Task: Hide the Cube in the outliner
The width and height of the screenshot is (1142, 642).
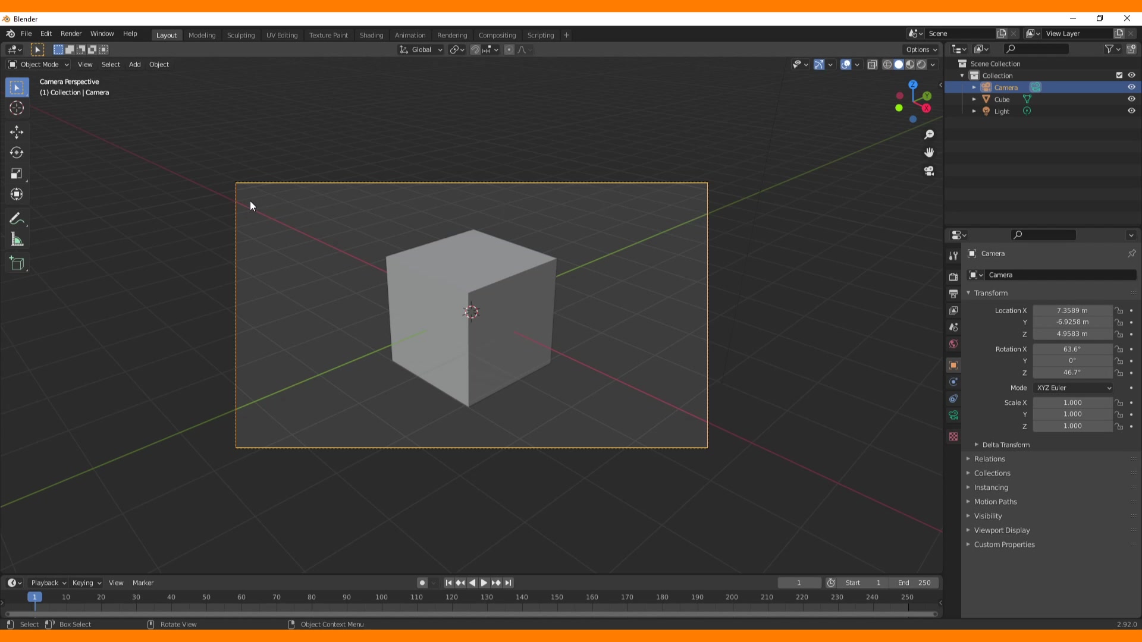Action: [x=1131, y=99]
